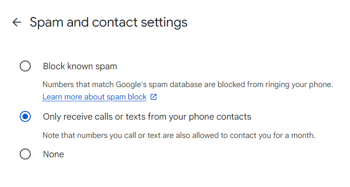Click the note about numbers you call

coord(179,136)
